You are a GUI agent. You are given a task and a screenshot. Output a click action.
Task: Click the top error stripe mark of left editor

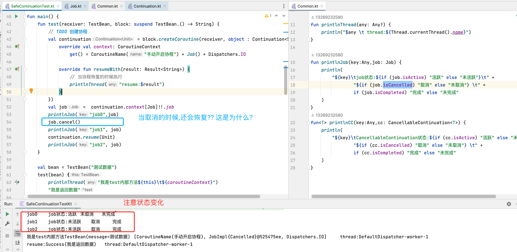pos(286,24)
